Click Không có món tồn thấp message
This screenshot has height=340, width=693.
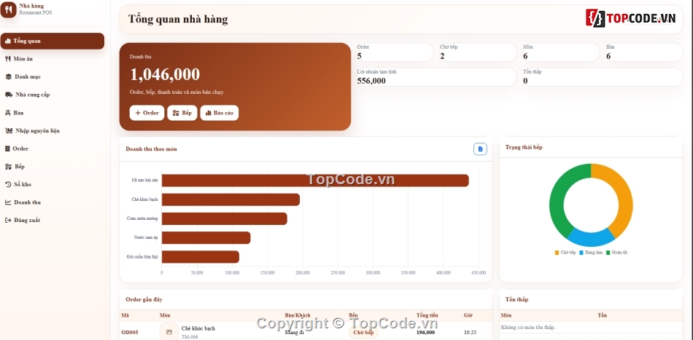click(x=528, y=327)
